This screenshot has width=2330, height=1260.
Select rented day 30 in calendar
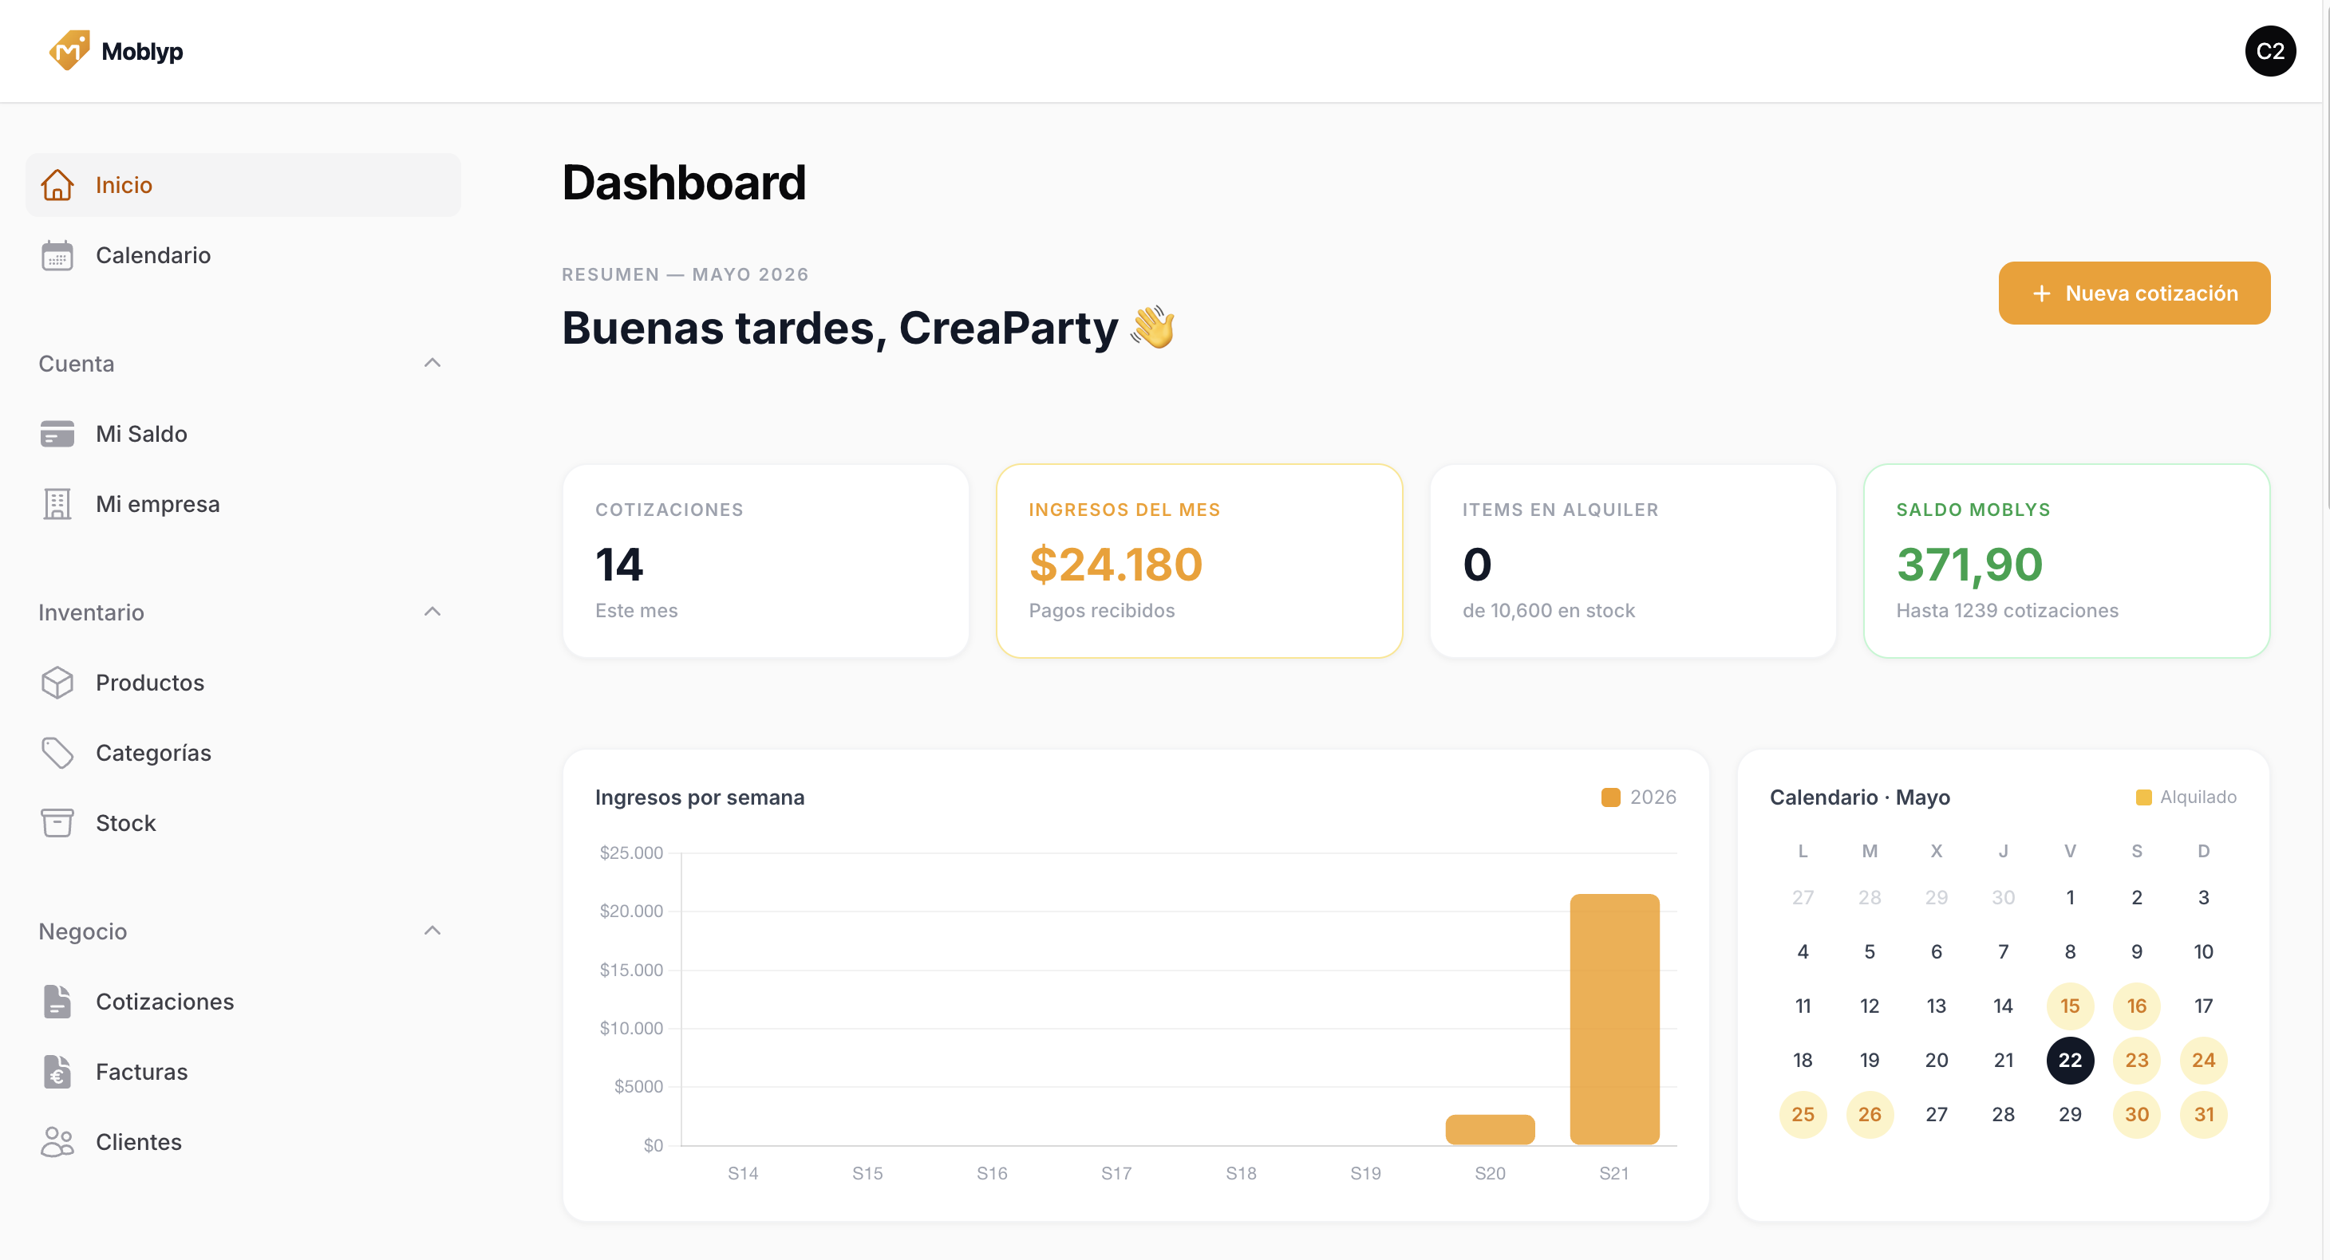(2136, 1115)
